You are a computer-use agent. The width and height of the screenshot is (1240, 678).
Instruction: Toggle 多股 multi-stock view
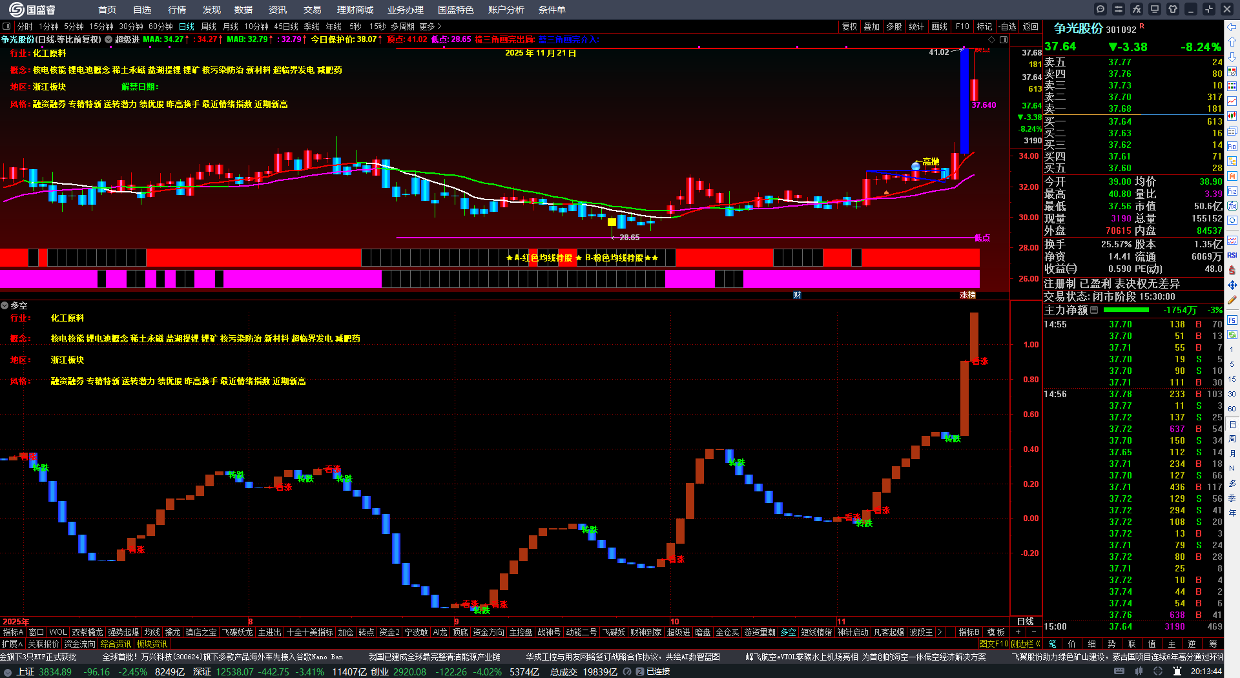(894, 26)
